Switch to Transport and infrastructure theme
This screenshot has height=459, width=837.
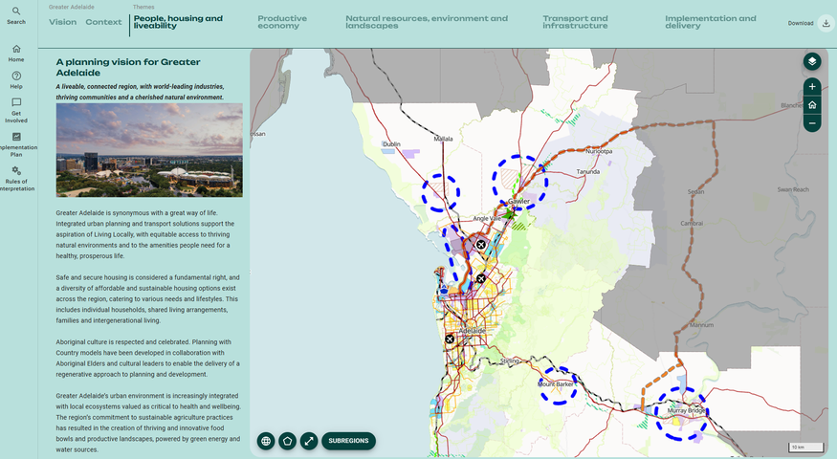[576, 22]
